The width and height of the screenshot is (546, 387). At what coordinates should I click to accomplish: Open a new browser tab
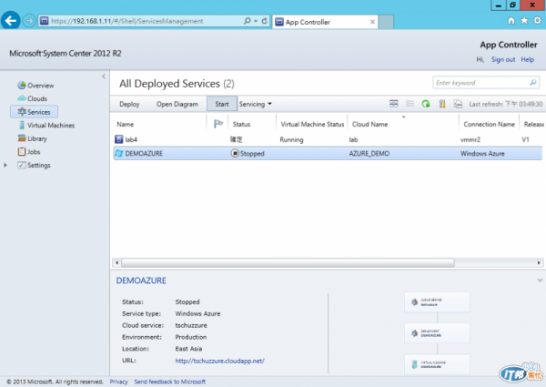click(x=386, y=22)
